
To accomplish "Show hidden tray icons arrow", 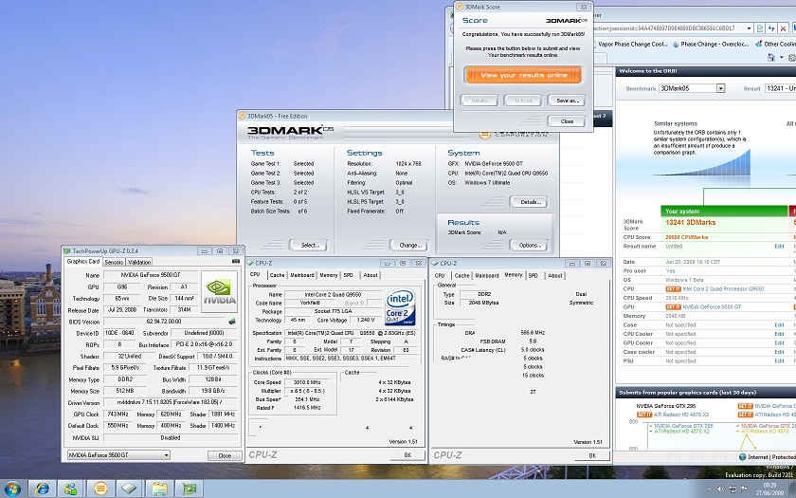I will click(x=710, y=489).
